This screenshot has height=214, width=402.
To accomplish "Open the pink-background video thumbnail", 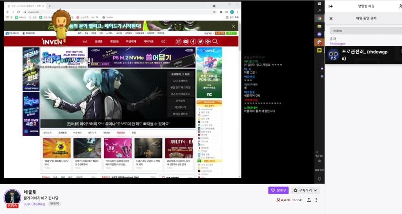I will [118, 148].
